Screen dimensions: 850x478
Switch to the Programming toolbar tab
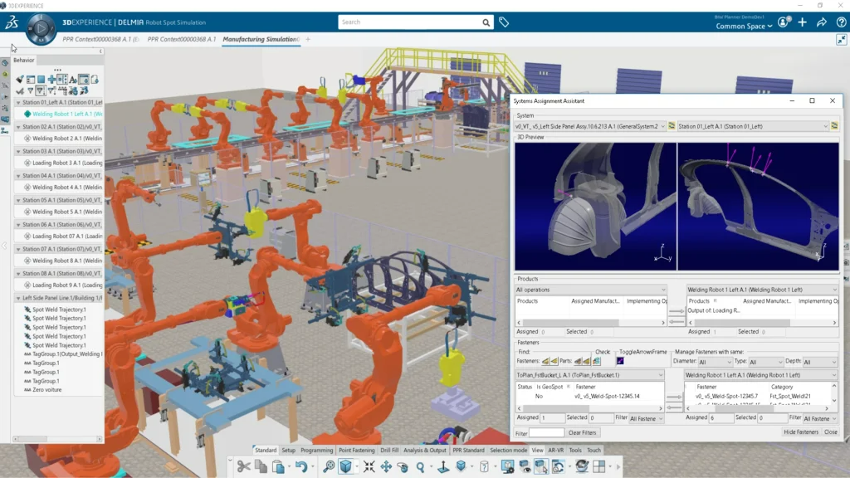click(x=316, y=451)
